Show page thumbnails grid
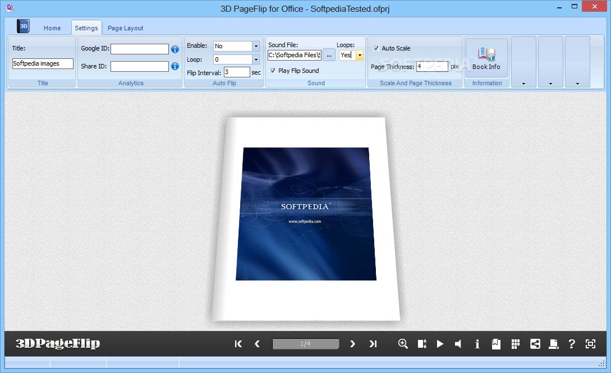 (x=516, y=344)
